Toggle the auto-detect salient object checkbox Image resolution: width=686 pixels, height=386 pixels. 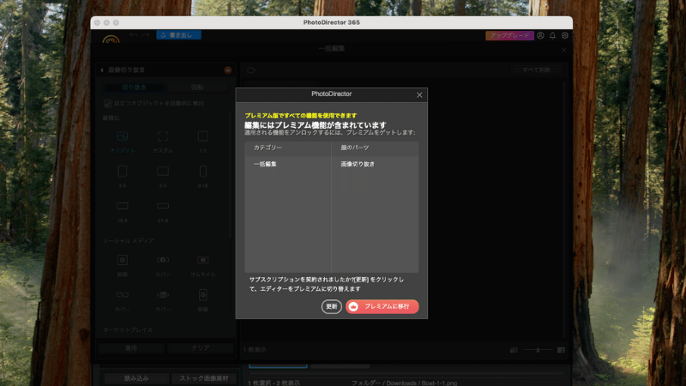[108, 104]
